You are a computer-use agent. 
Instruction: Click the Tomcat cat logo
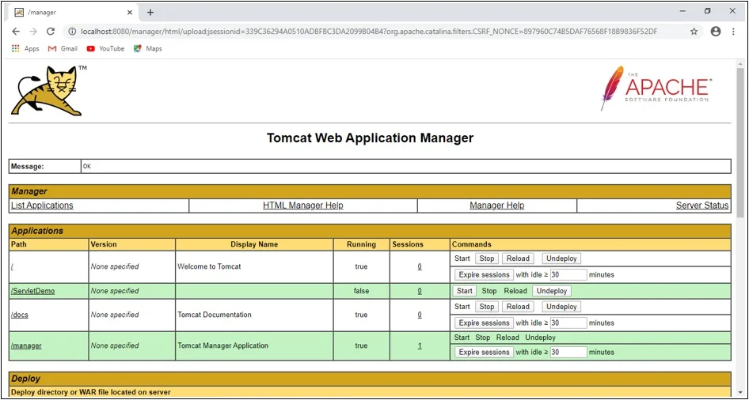[x=45, y=91]
